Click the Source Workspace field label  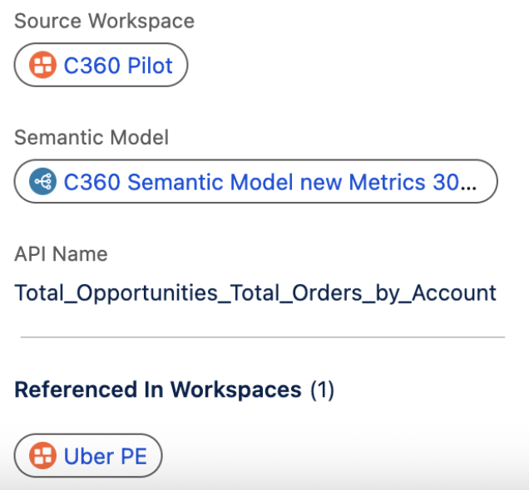click(104, 21)
